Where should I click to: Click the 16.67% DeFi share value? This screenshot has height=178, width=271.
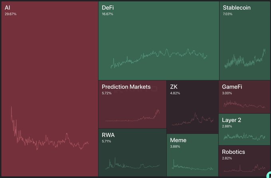click(107, 14)
